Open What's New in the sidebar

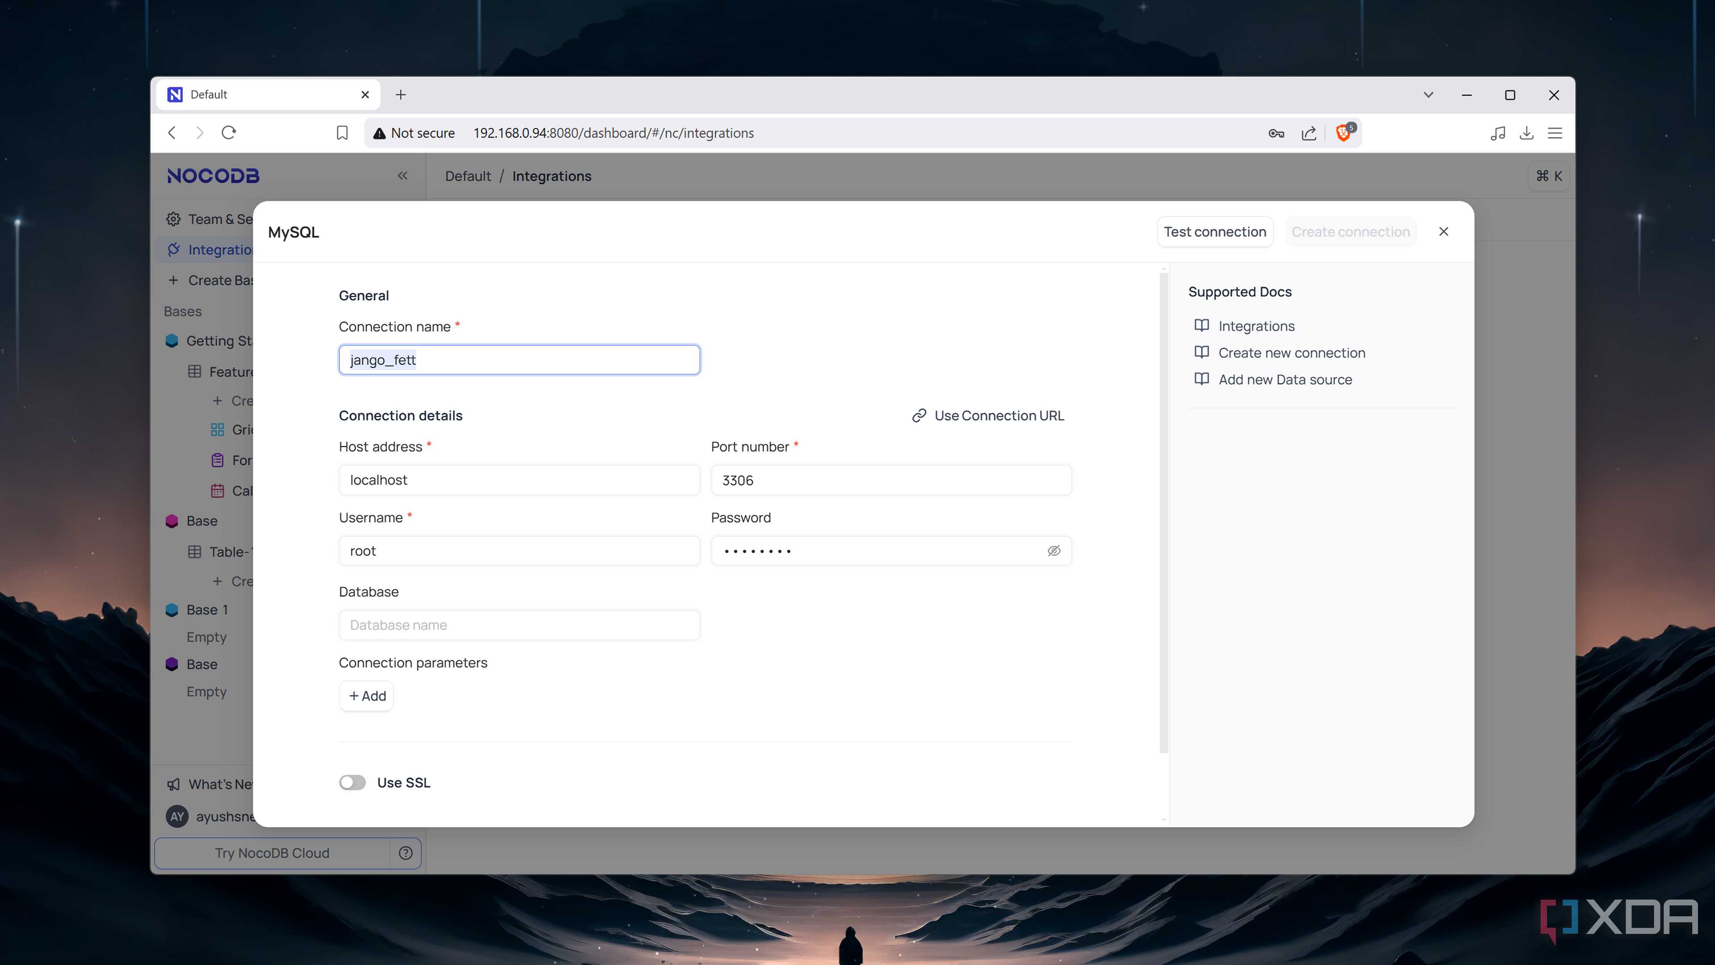coord(210,785)
